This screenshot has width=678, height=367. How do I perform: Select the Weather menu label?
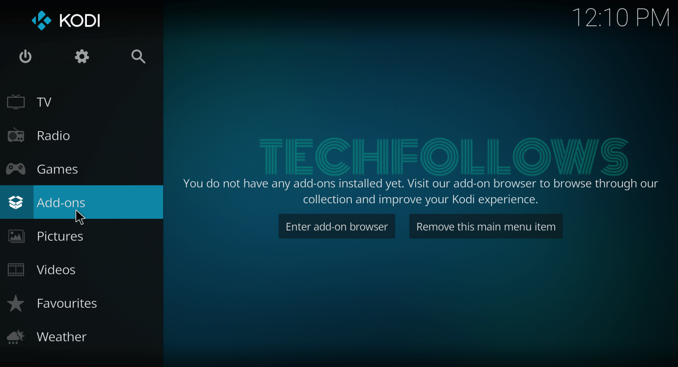tap(61, 337)
